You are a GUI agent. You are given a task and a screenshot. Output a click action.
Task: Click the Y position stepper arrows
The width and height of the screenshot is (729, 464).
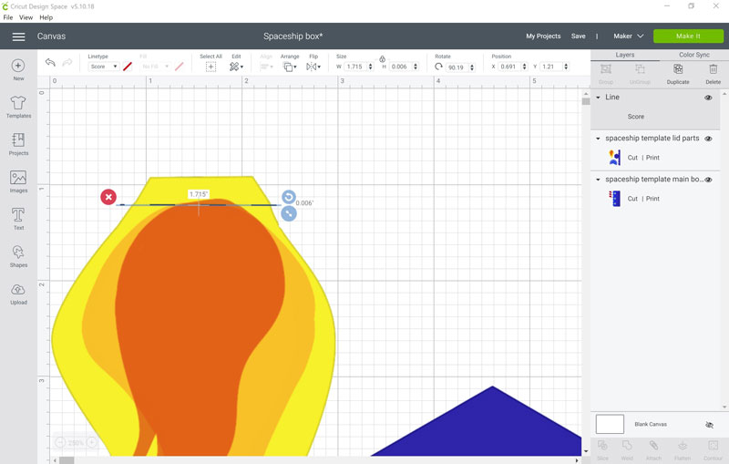(x=566, y=67)
